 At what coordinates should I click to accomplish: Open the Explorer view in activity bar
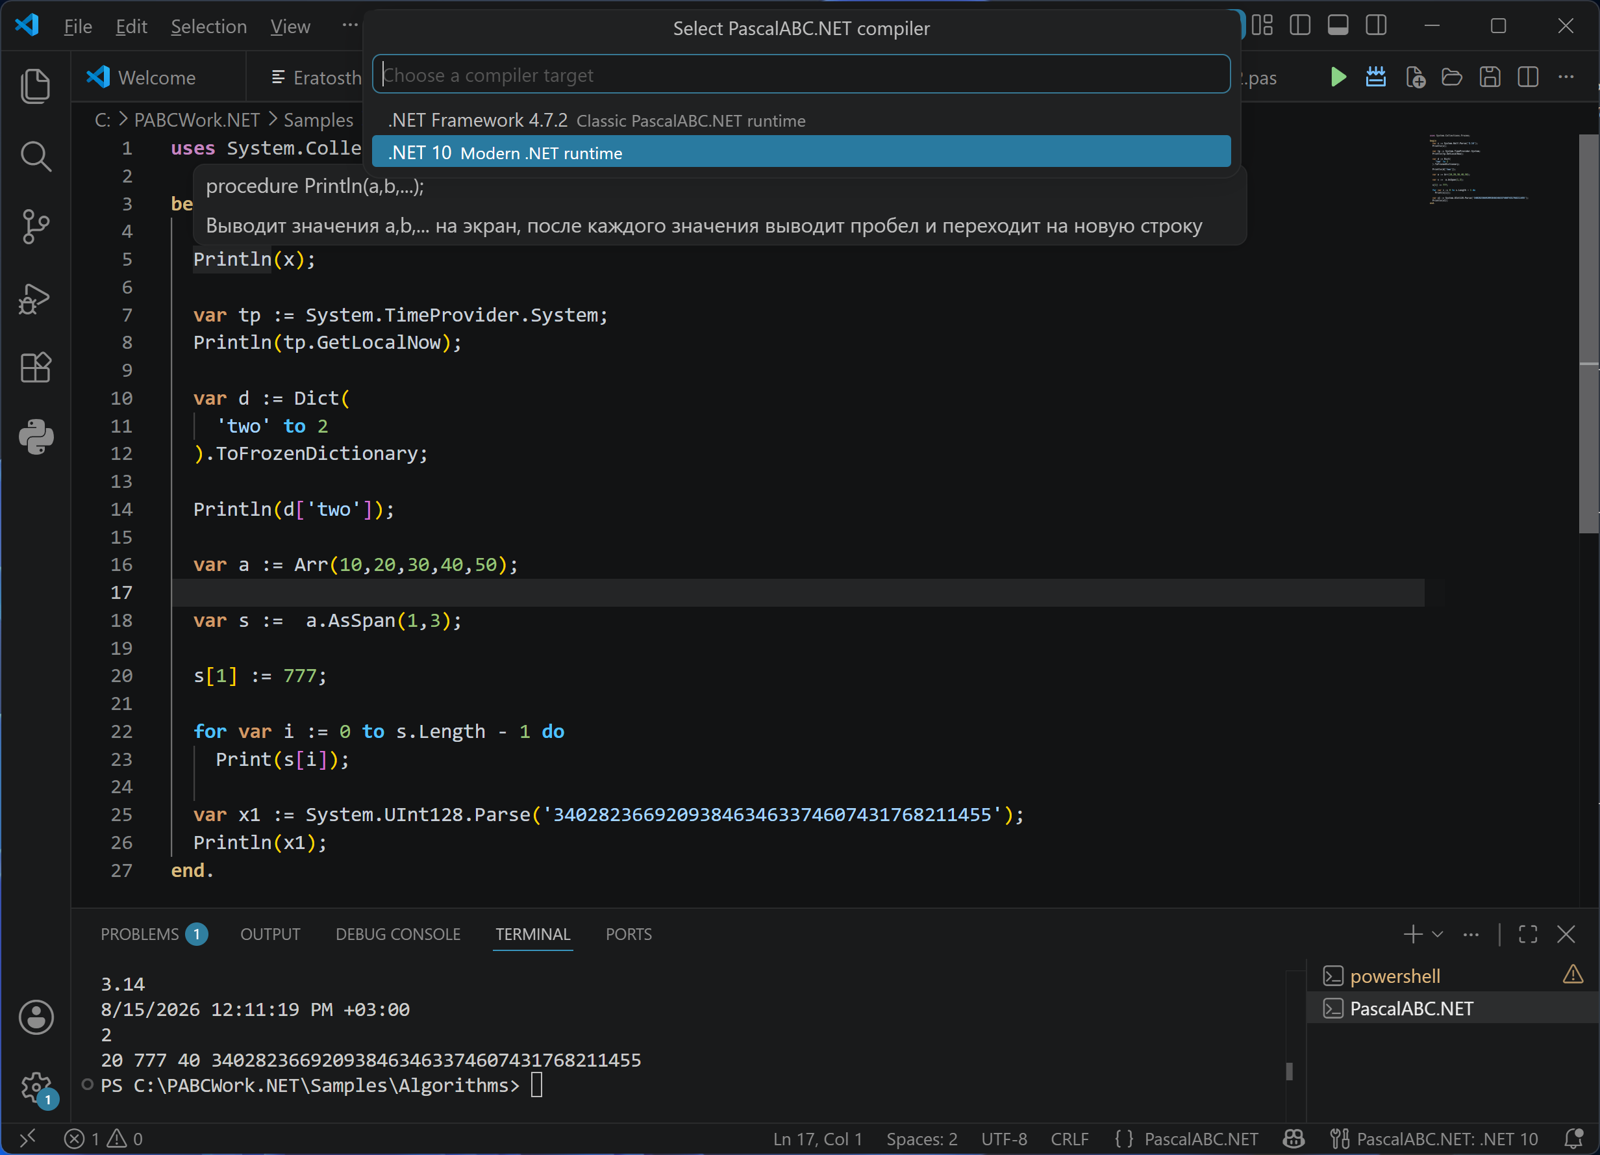pos(35,86)
